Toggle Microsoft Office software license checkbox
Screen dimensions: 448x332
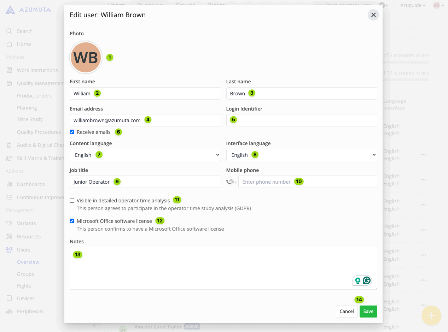click(72, 221)
